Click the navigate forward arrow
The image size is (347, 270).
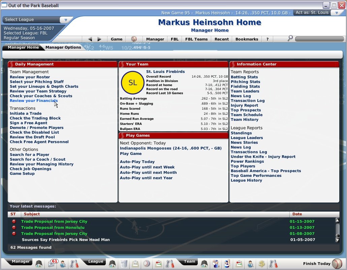(x=99, y=39)
